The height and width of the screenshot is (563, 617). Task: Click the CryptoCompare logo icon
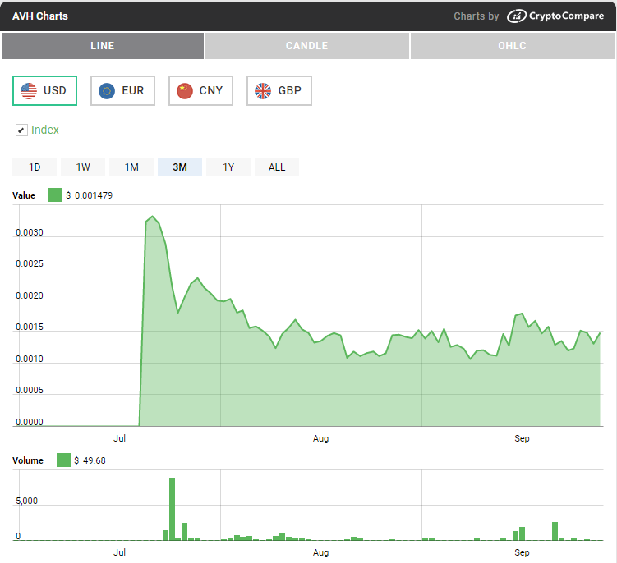click(517, 16)
